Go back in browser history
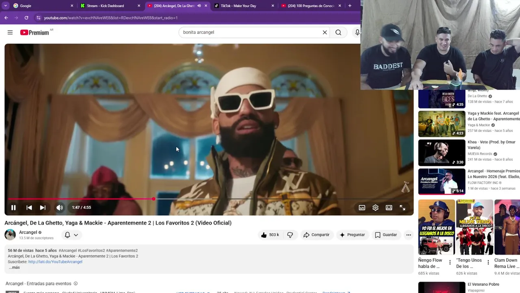This screenshot has height=293, width=520. pyautogui.click(x=6, y=18)
